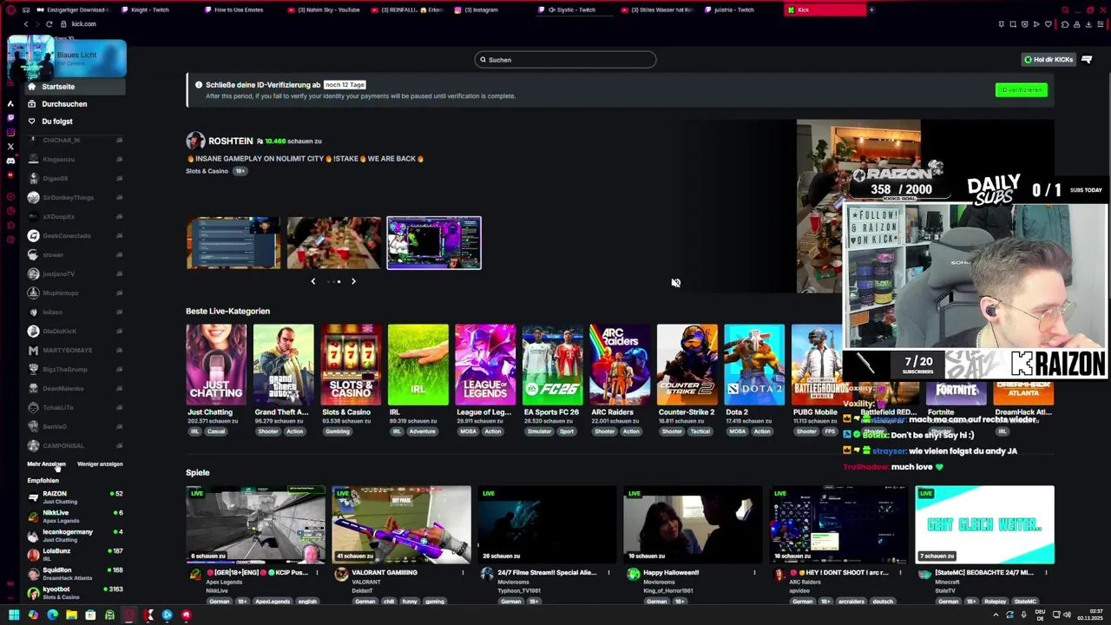Image resolution: width=1111 pixels, height=625 pixels.
Task: Open recommended channel LolaBunz
Action: (75, 555)
